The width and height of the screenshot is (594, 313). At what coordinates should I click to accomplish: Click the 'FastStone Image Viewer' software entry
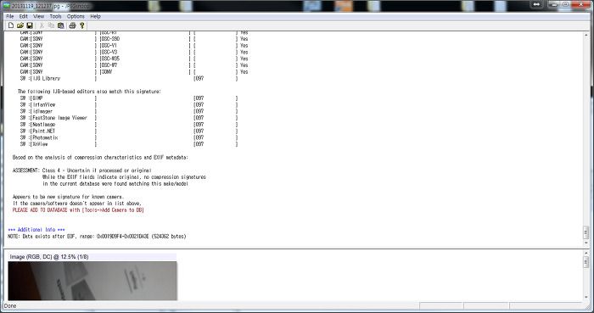[x=60, y=118]
